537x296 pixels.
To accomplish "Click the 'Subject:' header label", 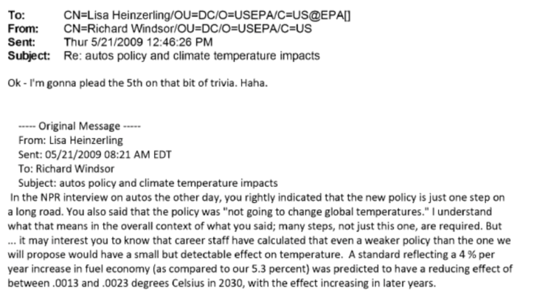I will [29, 56].
